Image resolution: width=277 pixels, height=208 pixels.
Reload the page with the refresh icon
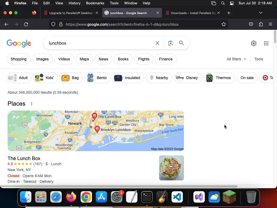coord(26,24)
